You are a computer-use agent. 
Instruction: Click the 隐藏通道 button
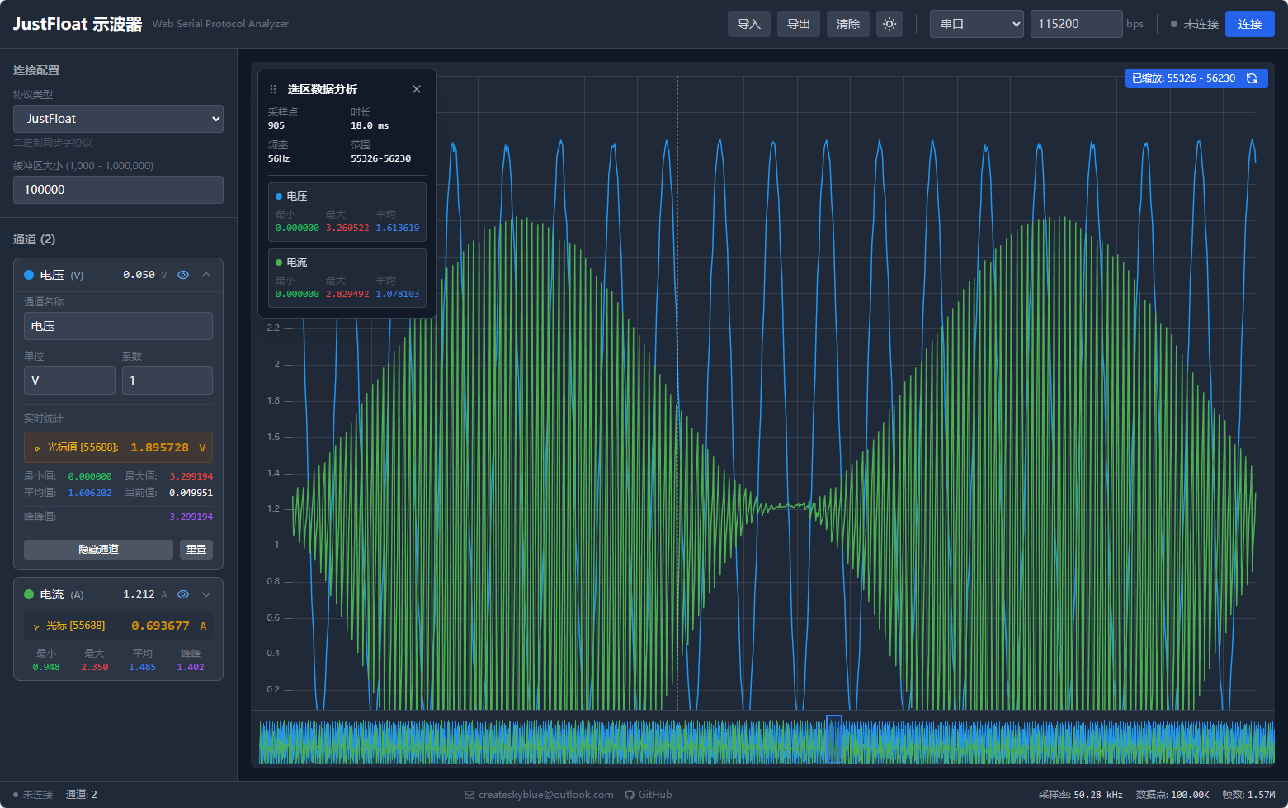tap(98, 550)
